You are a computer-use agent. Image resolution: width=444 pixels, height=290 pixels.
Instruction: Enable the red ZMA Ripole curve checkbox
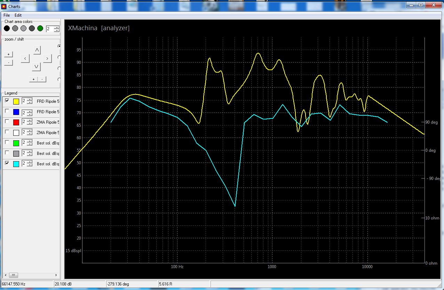[7, 121]
